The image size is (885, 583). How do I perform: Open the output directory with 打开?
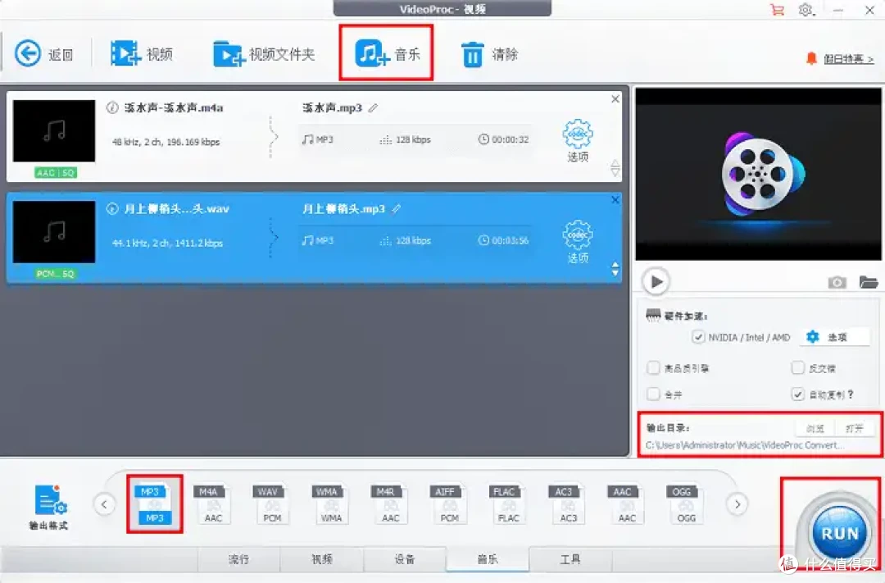coord(855,428)
